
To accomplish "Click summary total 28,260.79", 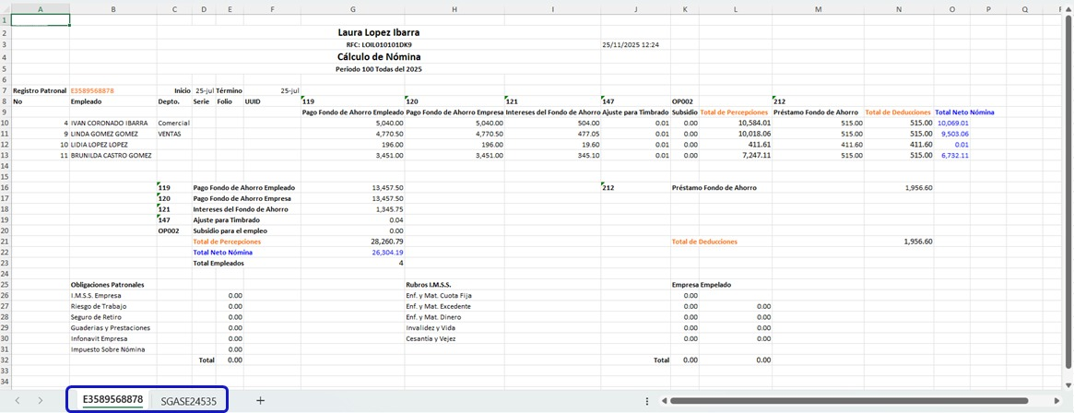I will pos(387,242).
